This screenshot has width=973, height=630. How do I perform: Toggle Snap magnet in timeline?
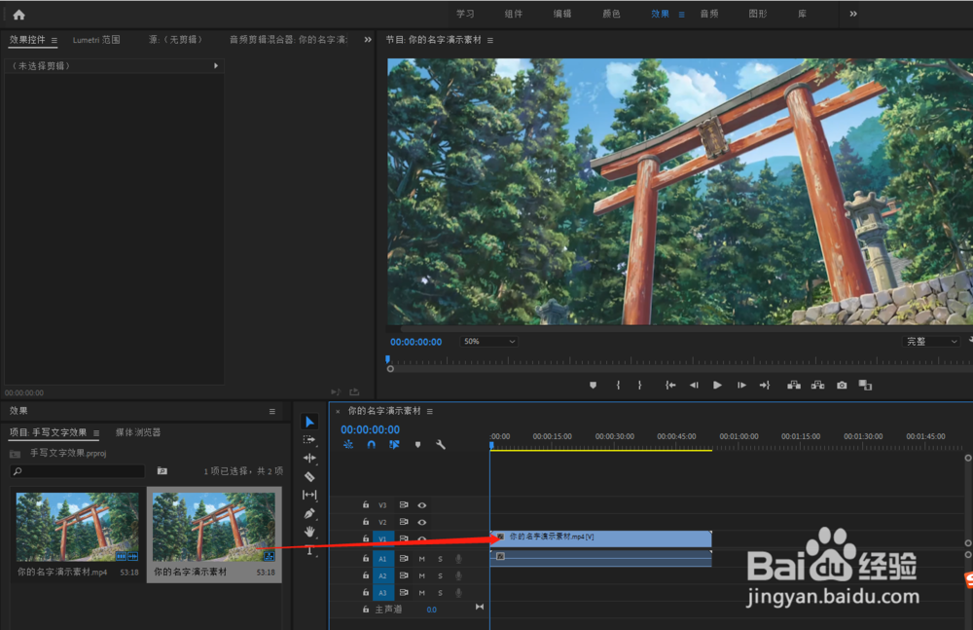pos(371,445)
